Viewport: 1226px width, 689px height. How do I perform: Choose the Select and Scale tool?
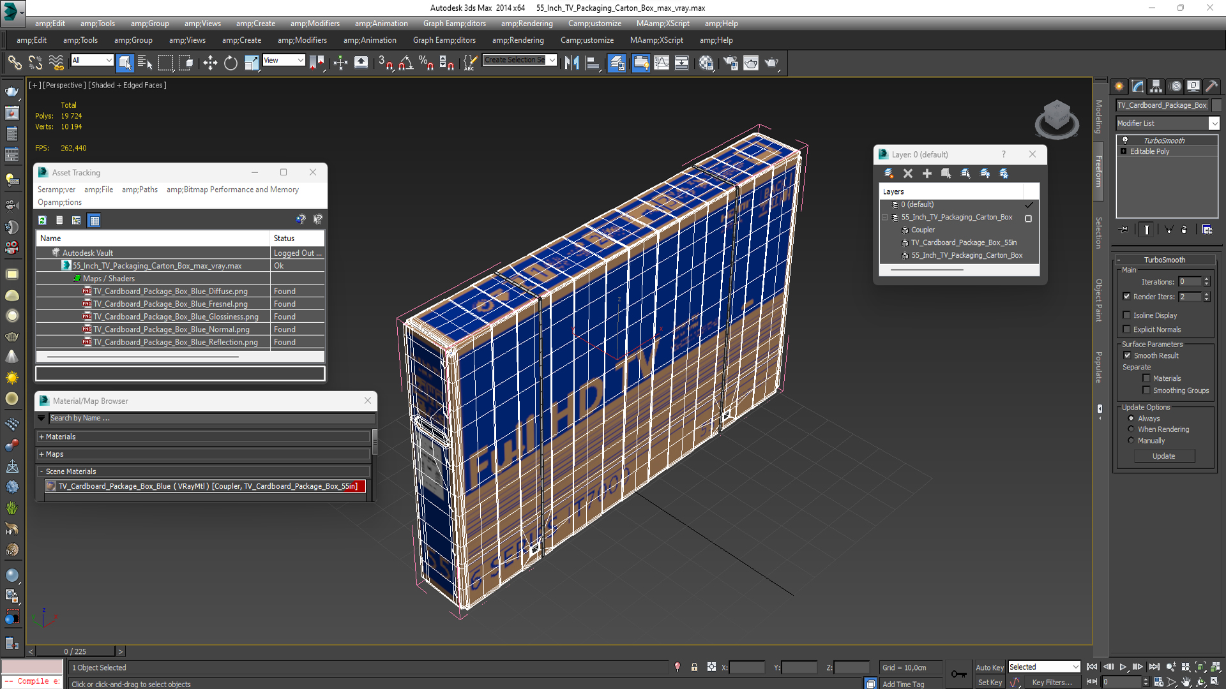coord(252,62)
